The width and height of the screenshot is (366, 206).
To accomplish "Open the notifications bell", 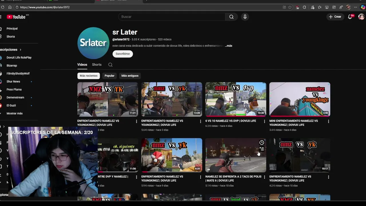I will (350, 17).
